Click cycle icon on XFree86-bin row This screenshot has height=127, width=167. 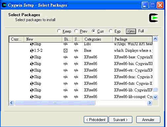point(32,64)
